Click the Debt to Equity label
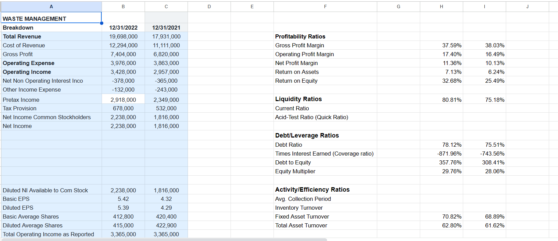The height and width of the screenshot is (241, 558). [x=293, y=162]
